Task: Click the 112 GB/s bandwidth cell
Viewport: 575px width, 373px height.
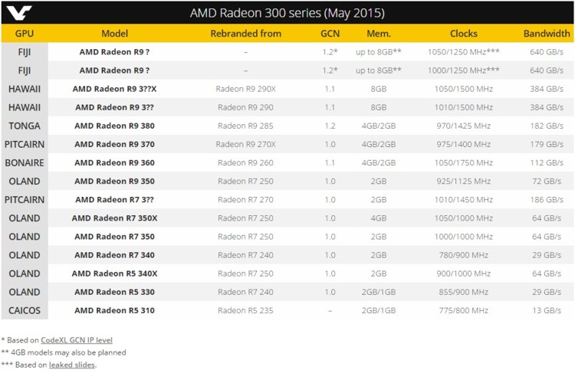Action: click(547, 162)
